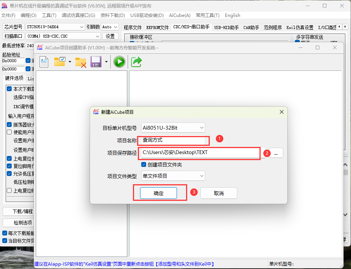Click the scroll down arrow at right edge

click(345, 215)
